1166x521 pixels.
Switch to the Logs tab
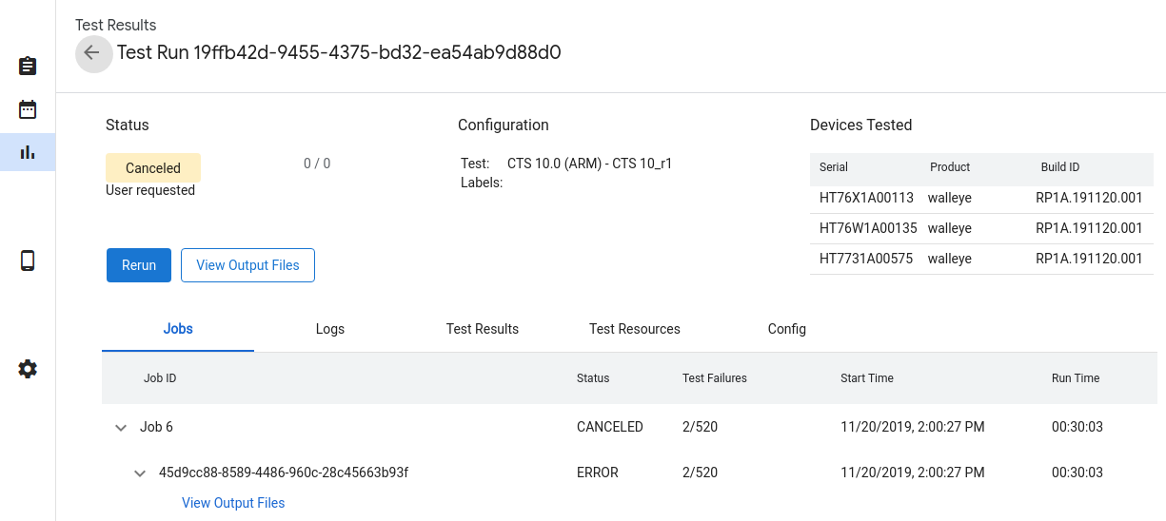pyautogui.click(x=330, y=329)
